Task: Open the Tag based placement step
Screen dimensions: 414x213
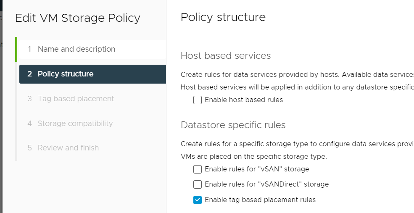Action: [x=76, y=99]
